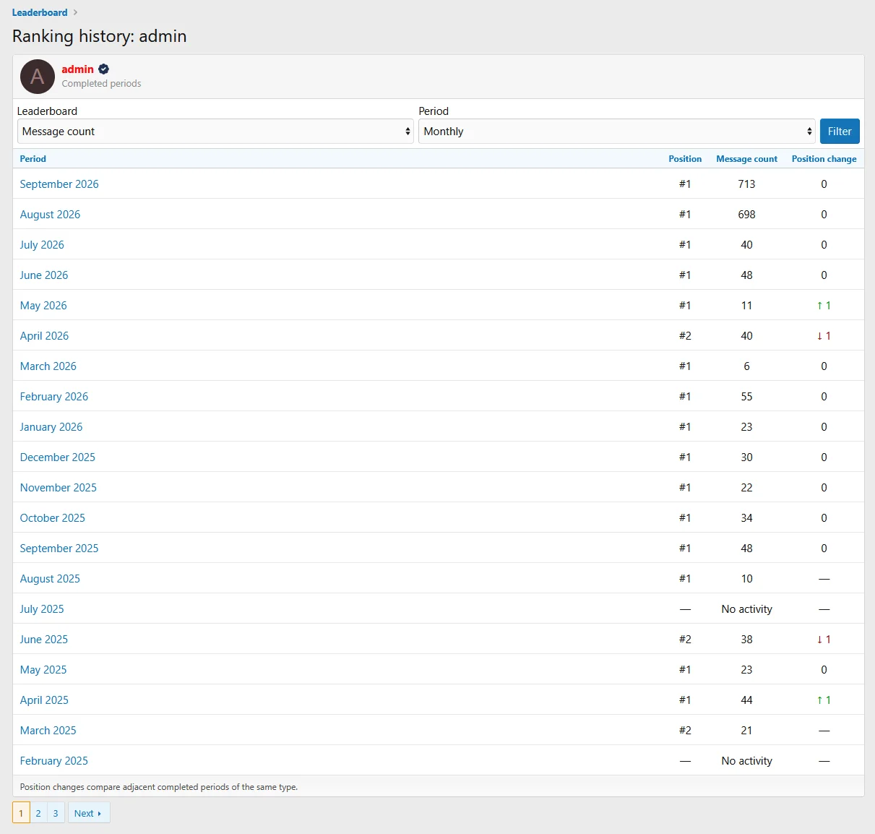Open the May 2025 period
The image size is (875, 834).
coord(43,670)
